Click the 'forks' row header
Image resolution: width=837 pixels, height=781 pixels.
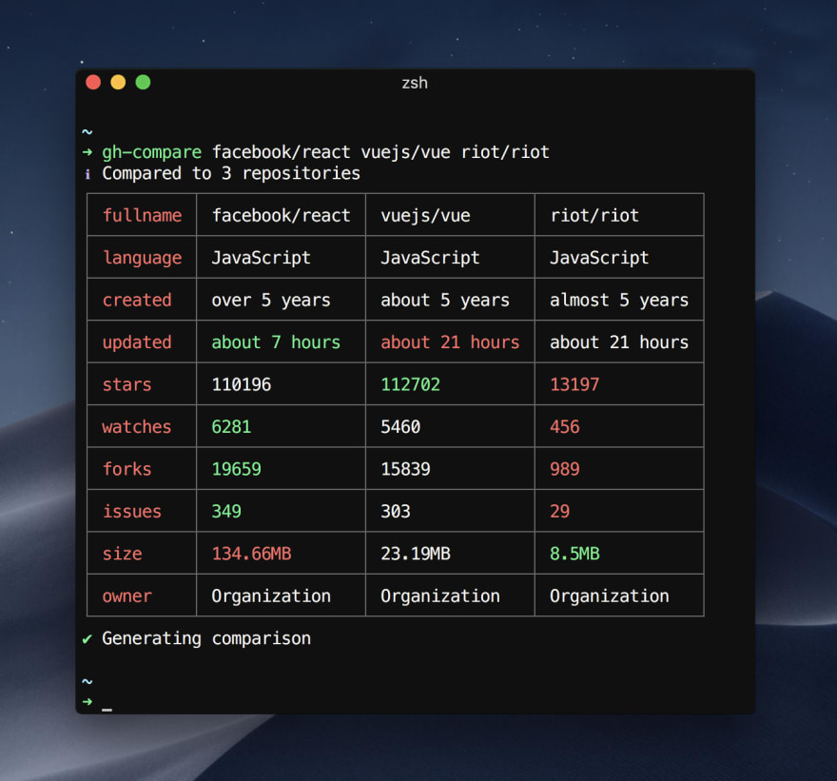[127, 469]
